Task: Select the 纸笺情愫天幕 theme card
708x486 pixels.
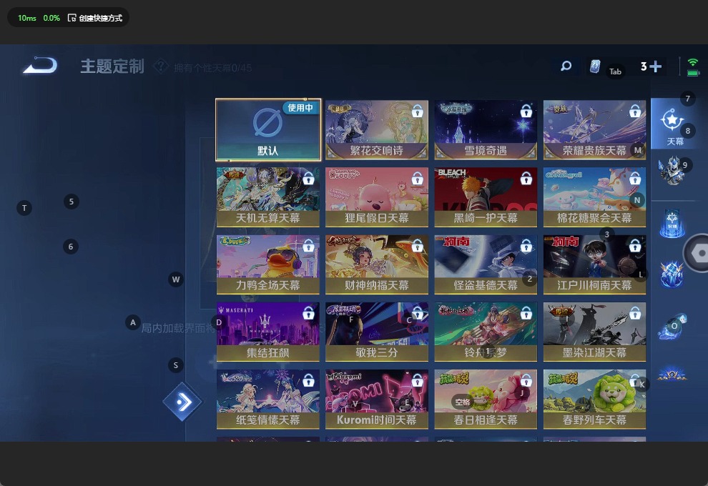Action: click(x=267, y=399)
